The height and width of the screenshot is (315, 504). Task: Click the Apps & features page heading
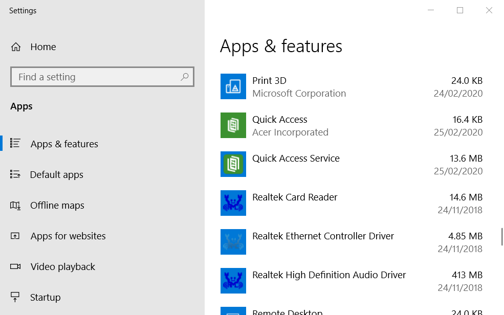point(281,46)
